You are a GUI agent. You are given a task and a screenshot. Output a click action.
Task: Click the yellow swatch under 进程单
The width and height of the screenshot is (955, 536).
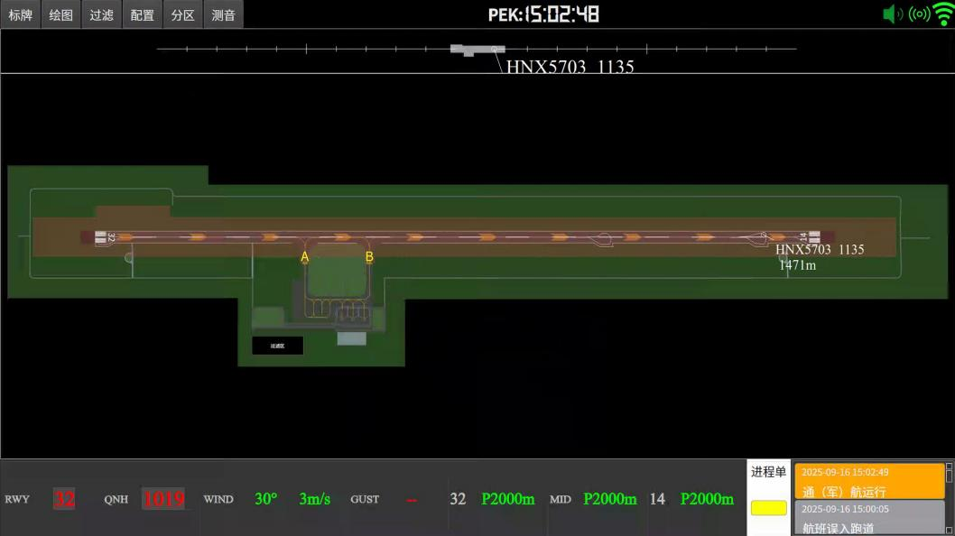[x=768, y=508]
